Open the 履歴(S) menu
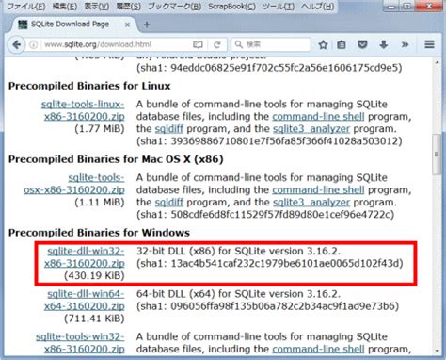 128,7
